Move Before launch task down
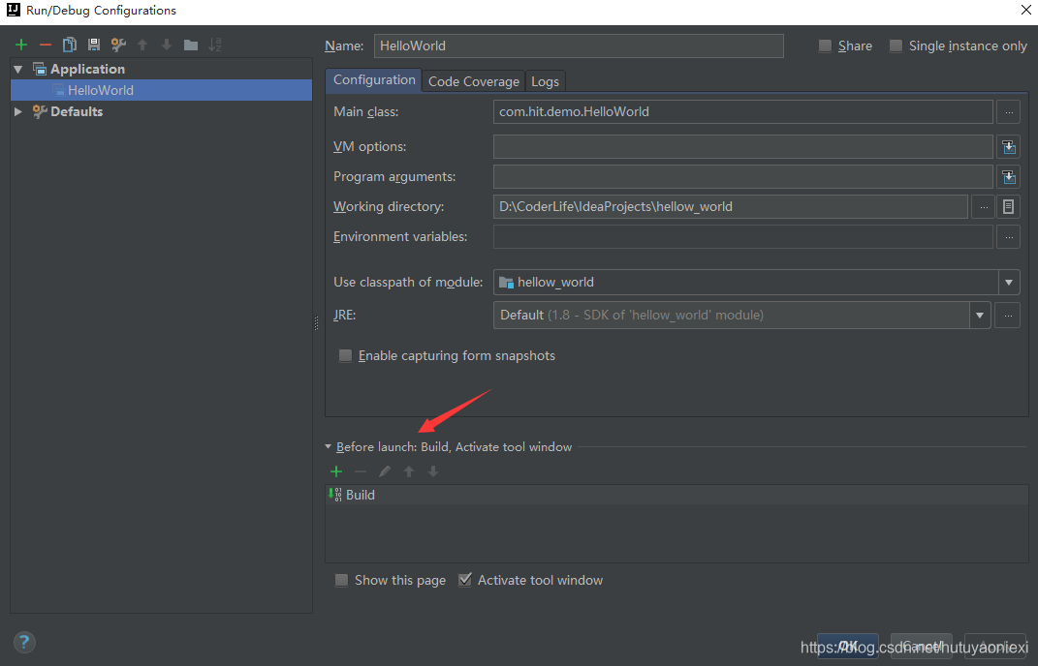 433,471
